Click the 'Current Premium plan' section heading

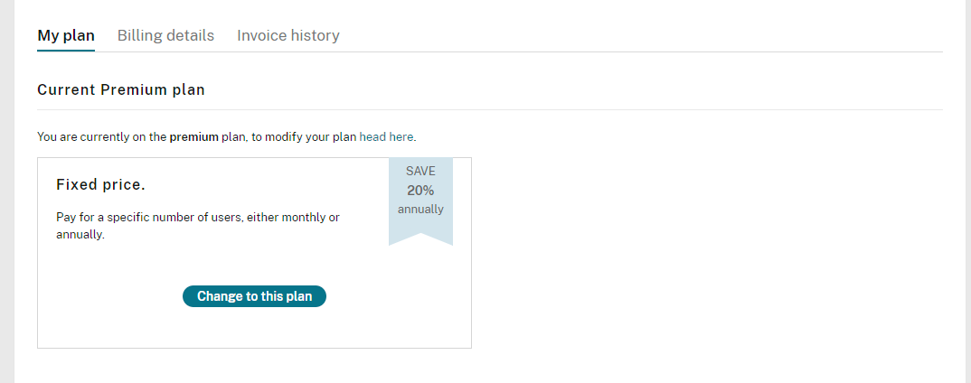click(x=121, y=89)
